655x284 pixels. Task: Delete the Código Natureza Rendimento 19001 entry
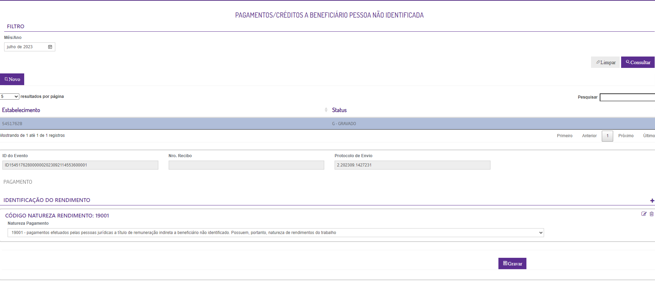coord(652,214)
